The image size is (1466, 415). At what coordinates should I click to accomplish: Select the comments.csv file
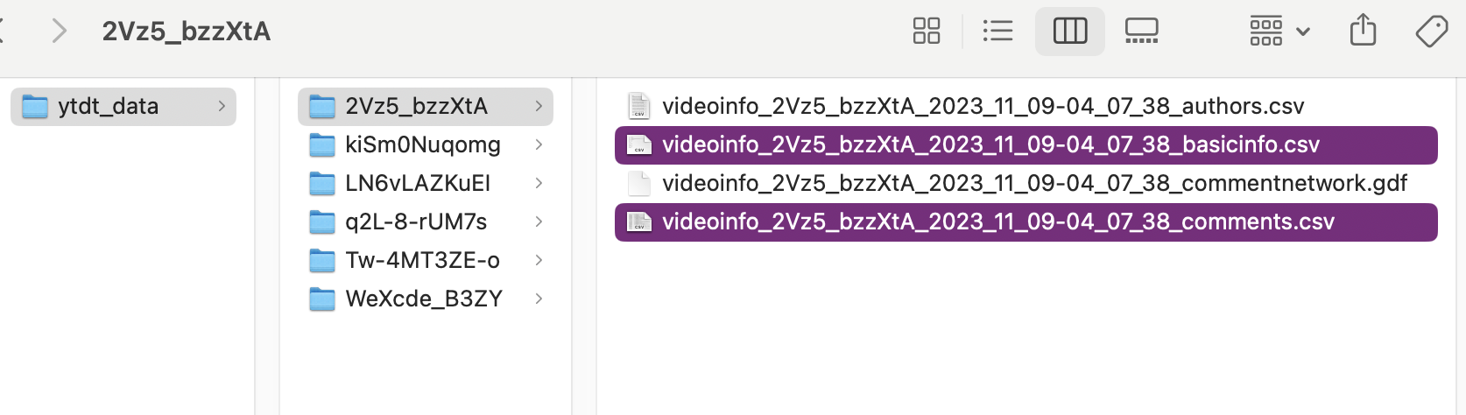(997, 222)
